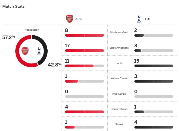Click the Possession chart title

(32, 30)
